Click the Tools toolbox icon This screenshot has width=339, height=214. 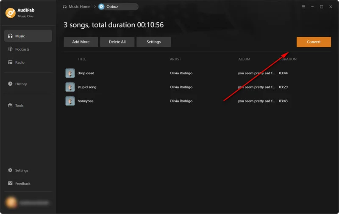pyautogui.click(x=10, y=105)
